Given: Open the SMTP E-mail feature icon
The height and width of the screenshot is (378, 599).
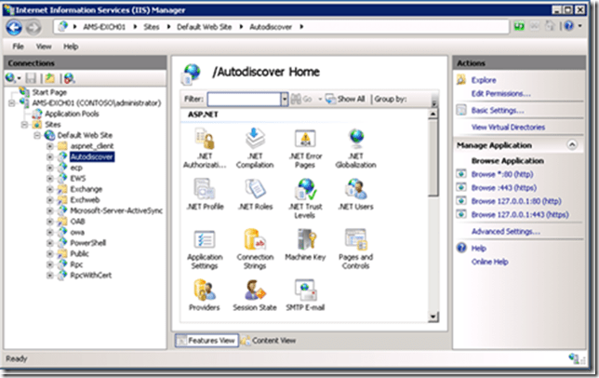Looking at the screenshot, I should click(305, 290).
